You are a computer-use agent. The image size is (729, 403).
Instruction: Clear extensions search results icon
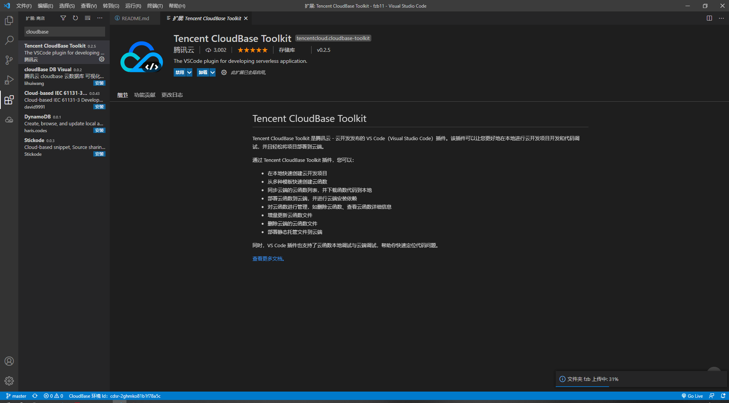pyautogui.click(x=88, y=18)
